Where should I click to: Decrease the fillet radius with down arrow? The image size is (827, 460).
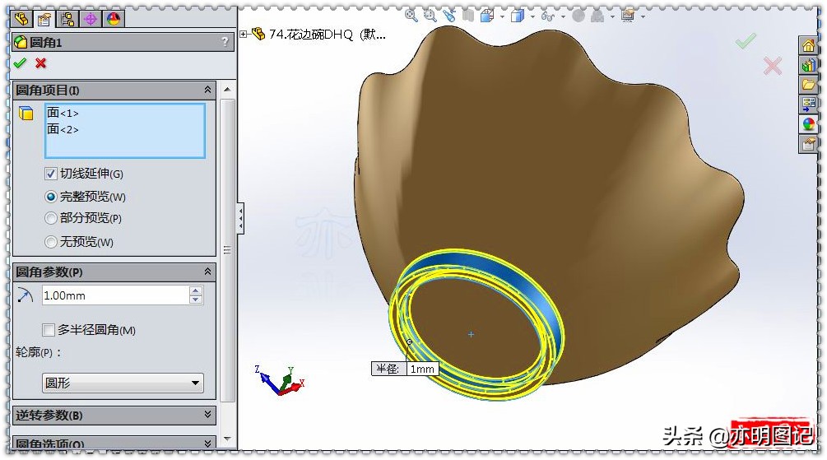[196, 300]
